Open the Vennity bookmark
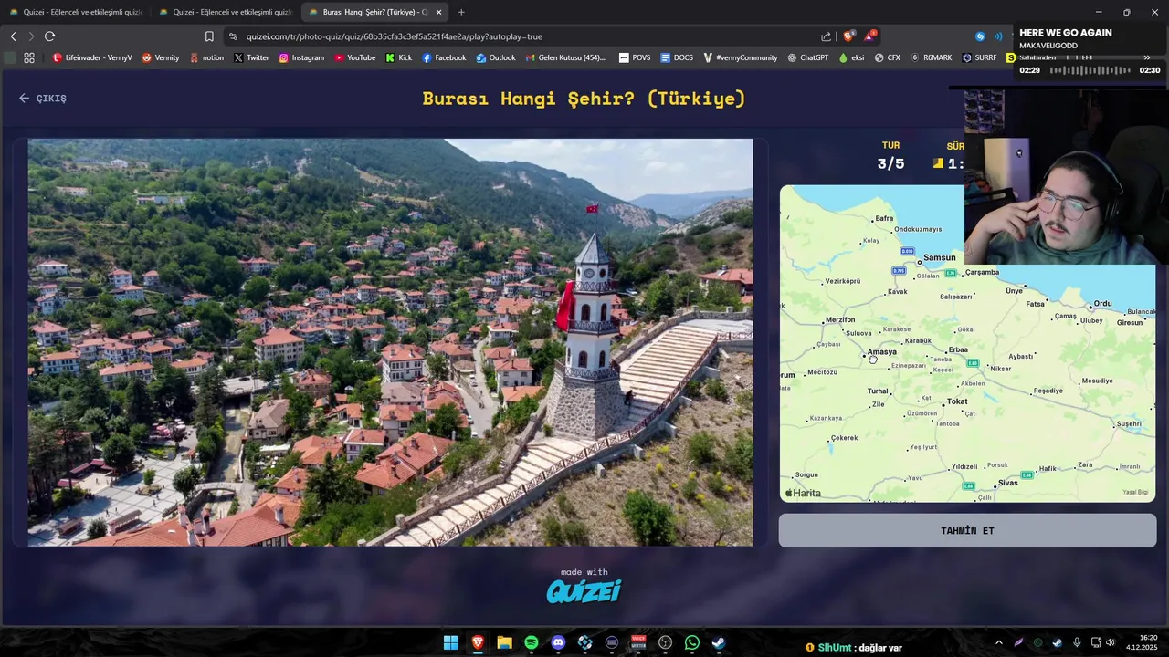The image size is (1169, 657). 161,57
